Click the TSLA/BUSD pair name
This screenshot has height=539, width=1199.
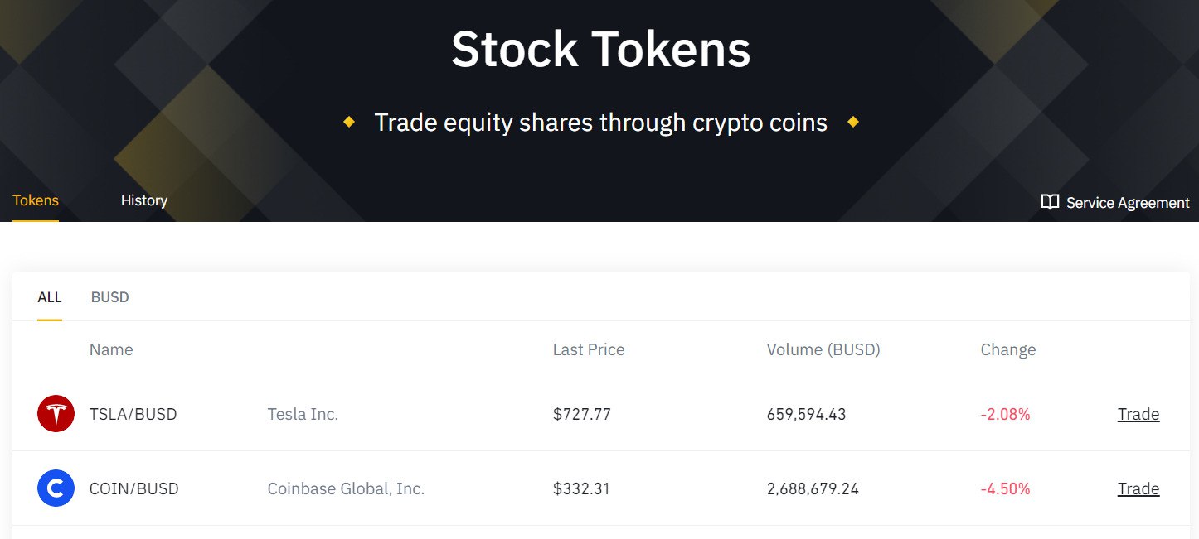[133, 414]
